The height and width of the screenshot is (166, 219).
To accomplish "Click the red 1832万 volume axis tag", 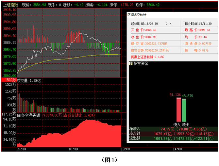I will pyautogui.click(x=9, y=80).
